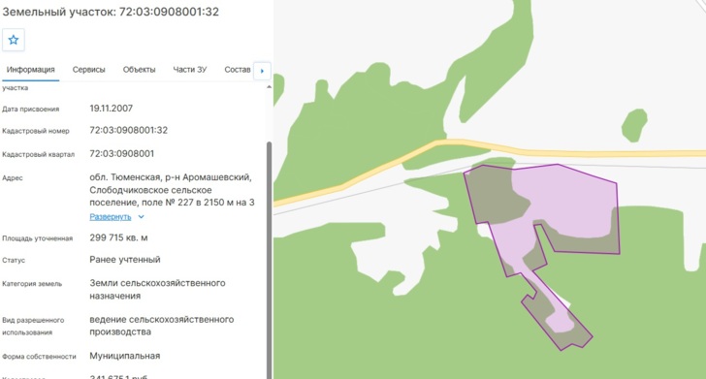Click the 'Площадь уточненная' field label

(x=38, y=238)
